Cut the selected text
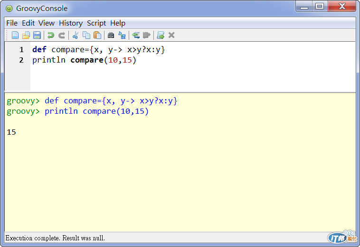 (76, 35)
